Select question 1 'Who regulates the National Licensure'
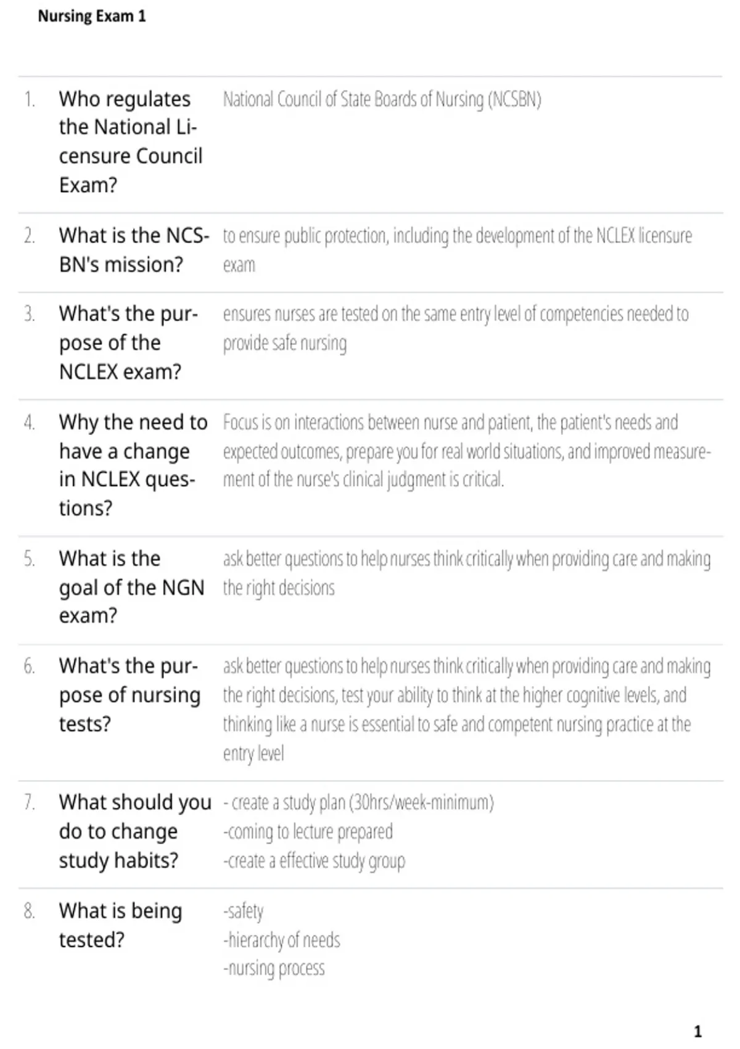 click(131, 142)
